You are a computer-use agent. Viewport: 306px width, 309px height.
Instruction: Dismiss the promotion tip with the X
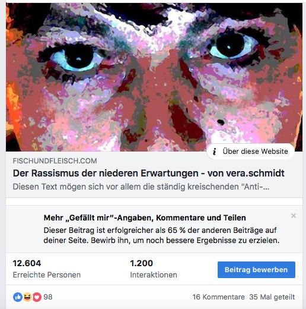pos(294,216)
